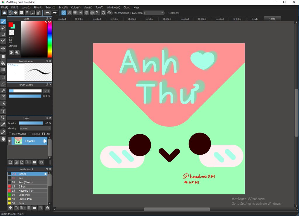299x216 pixels.
Task: Click the Undo arrow in toolbar
Action: click(48, 13)
